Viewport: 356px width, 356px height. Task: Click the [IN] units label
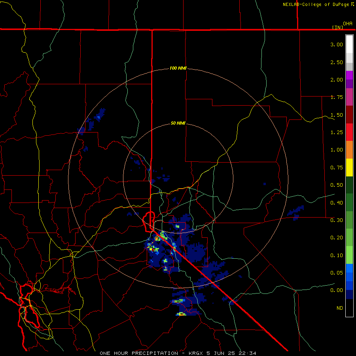(x=338, y=27)
